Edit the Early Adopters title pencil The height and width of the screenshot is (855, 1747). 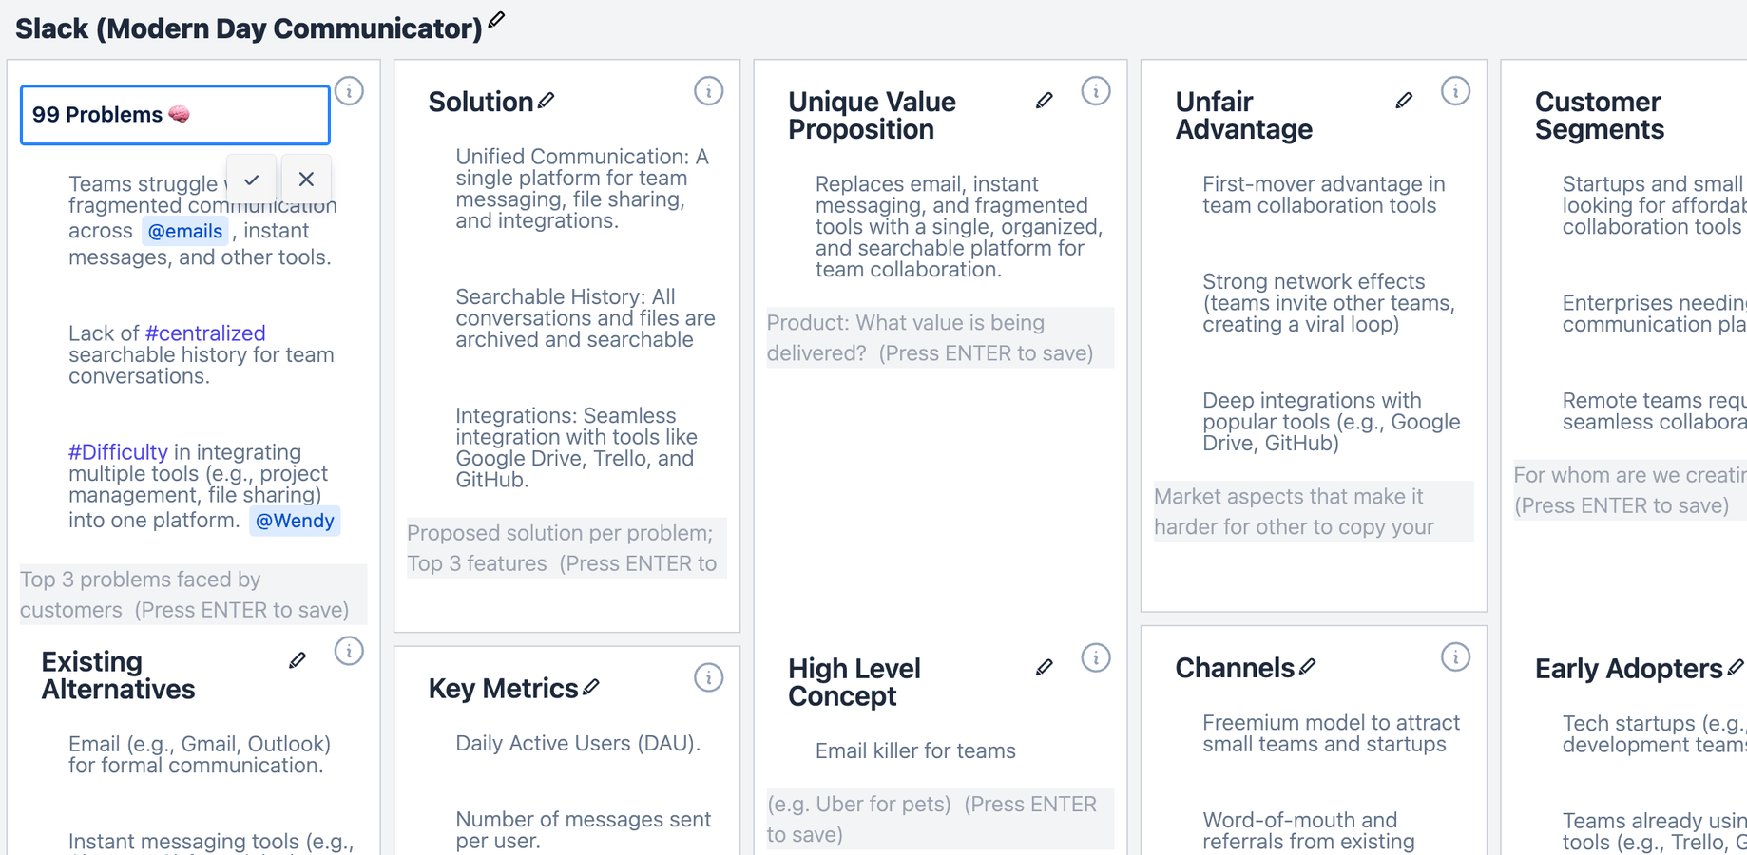tap(1736, 668)
